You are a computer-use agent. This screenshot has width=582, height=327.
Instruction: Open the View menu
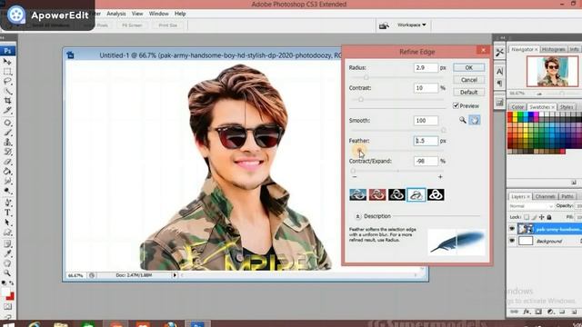pyautogui.click(x=137, y=14)
